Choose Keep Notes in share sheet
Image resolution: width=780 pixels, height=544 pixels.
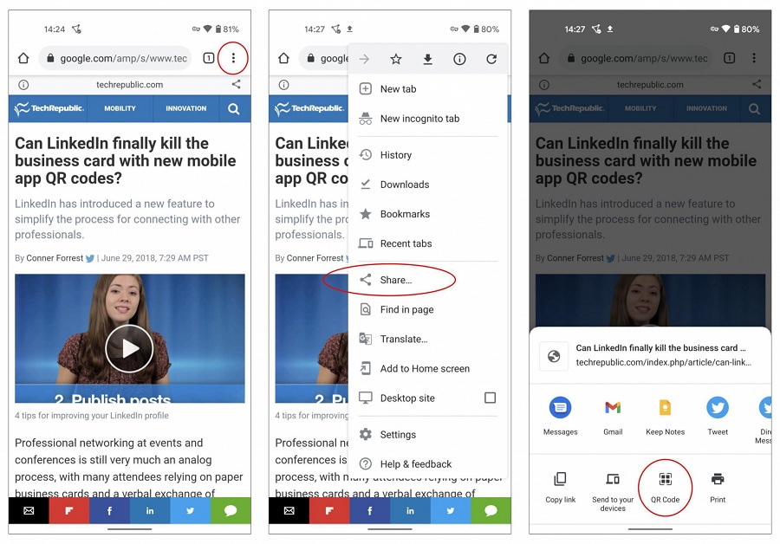coord(665,416)
